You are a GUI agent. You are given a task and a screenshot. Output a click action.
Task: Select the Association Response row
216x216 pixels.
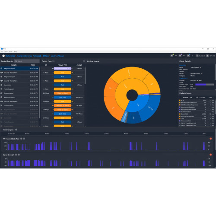coord(197,109)
